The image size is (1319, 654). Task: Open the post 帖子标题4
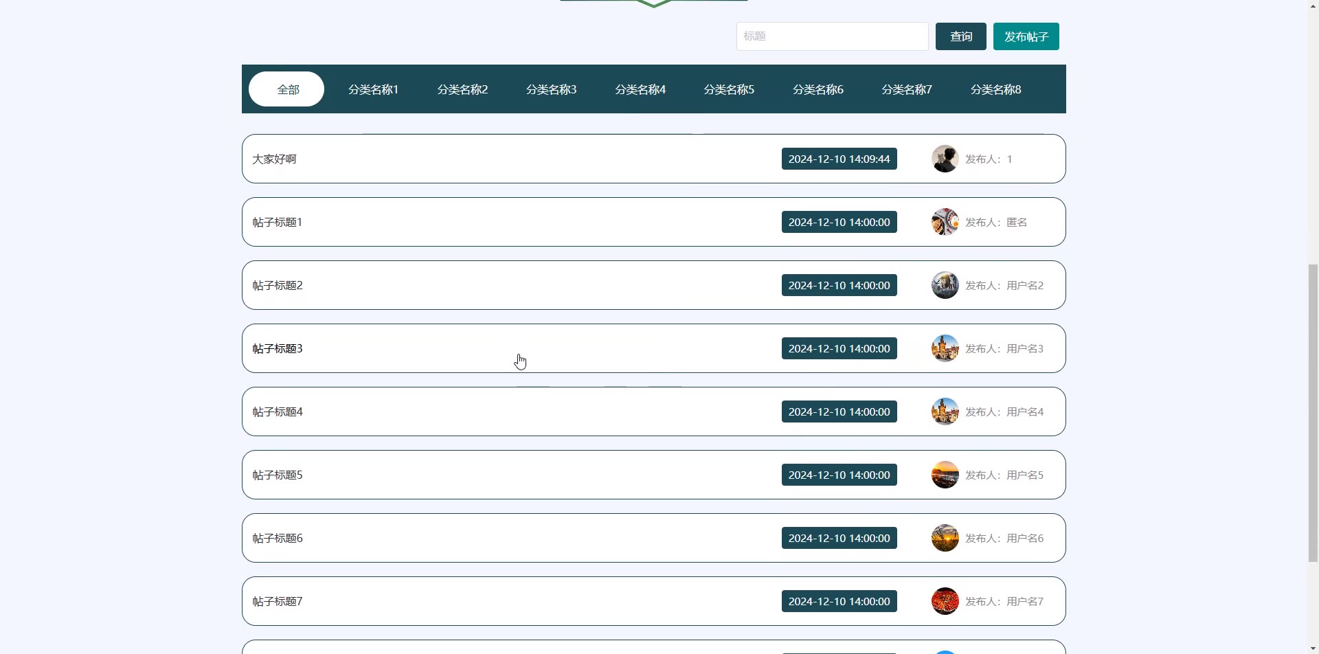click(x=654, y=411)
